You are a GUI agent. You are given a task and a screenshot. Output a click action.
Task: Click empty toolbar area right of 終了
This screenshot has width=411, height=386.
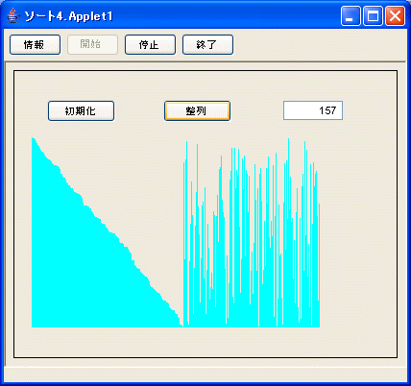(x=319, y=45)
